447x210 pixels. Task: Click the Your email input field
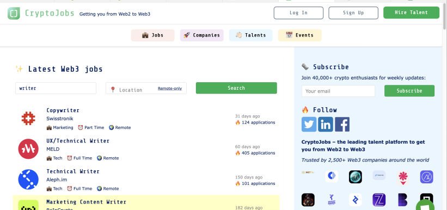[x=339, y=91]
